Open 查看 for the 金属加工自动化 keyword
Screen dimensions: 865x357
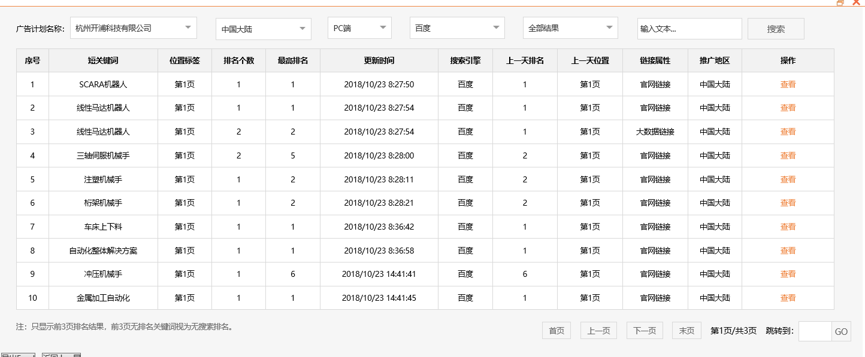788,298
